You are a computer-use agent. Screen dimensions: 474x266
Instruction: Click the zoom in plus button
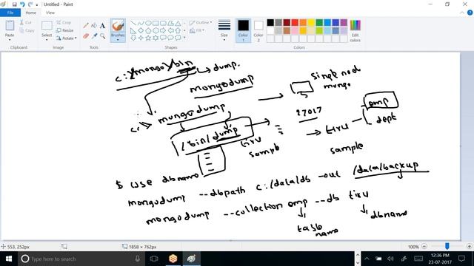pos(470,246)
